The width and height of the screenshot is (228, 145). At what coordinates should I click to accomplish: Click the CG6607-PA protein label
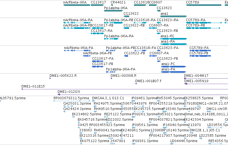159,53
